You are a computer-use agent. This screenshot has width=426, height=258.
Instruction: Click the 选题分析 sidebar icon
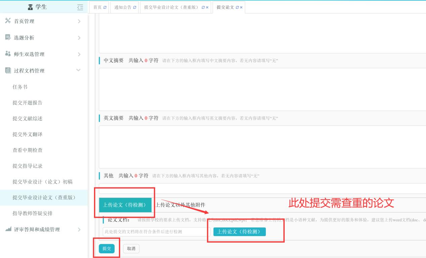tap(8, 38)
